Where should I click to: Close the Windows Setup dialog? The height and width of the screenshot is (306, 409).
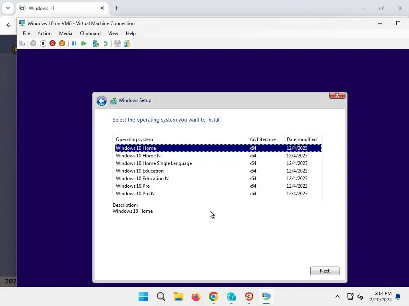pyautogui.click(x=337, y=96)
